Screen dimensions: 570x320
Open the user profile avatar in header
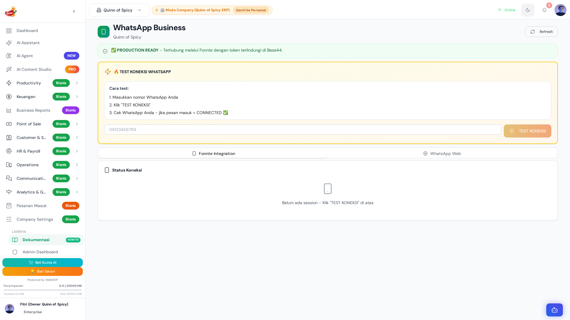point(560,10)
